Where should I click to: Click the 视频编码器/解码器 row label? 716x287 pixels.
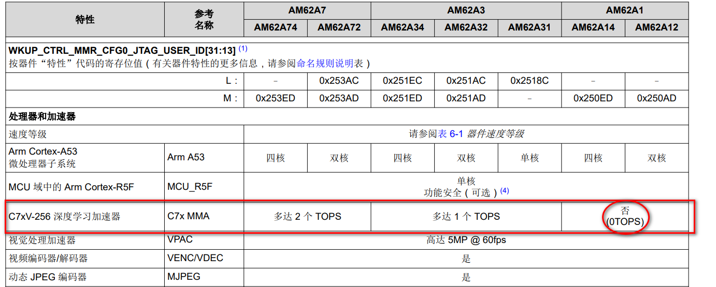(x=48, y=258)
